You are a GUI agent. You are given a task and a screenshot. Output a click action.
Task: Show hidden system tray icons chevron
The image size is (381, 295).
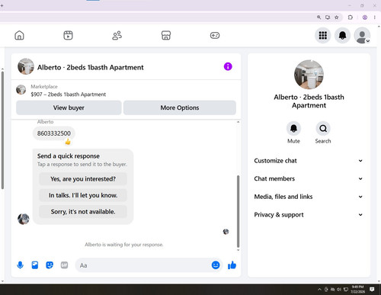click(x=319, y=290)
